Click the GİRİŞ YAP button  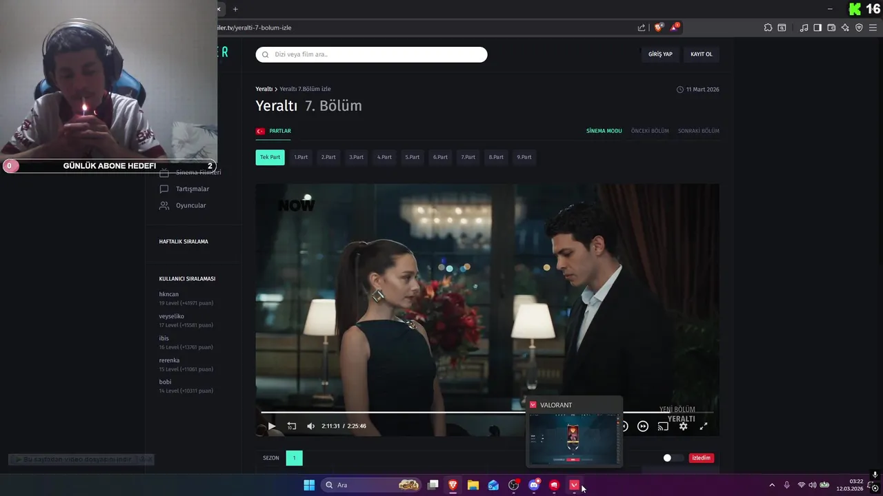pyautogui.click(x=660, y=54)
